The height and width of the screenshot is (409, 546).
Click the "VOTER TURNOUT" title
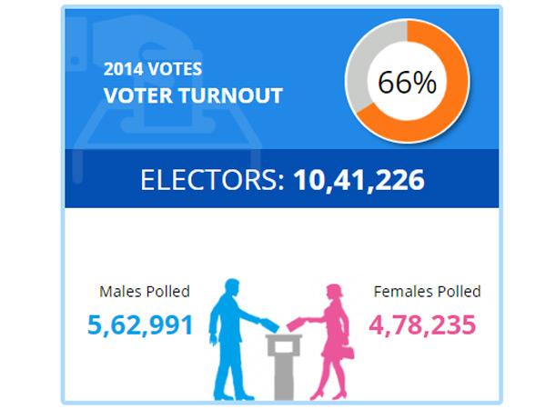point(193,95)
